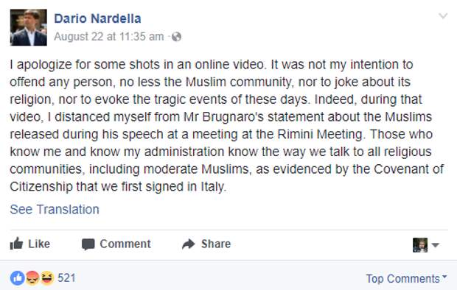Click the Comment button label
Screen dimensions: 457x290
125,244
